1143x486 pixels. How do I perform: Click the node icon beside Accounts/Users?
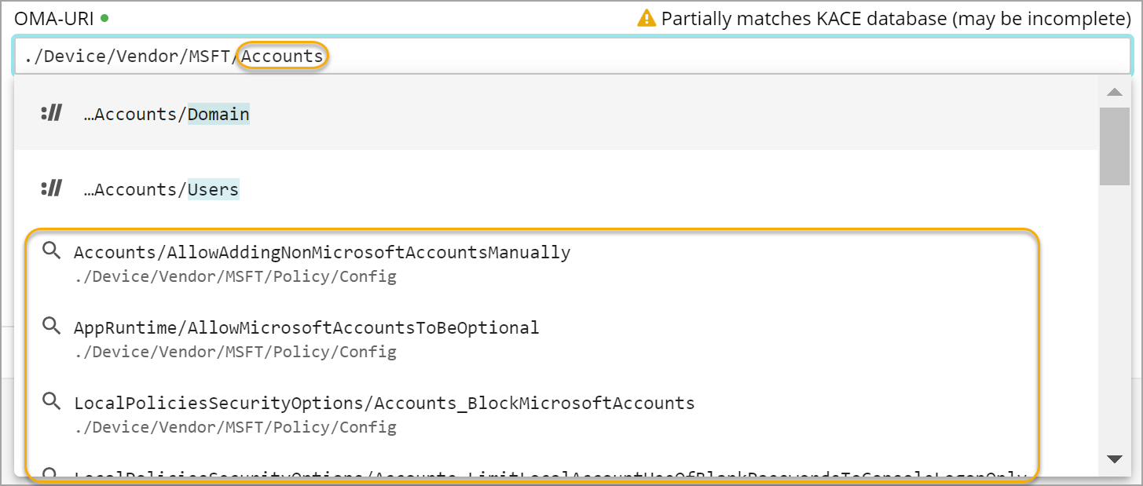[x=51, y=189]
